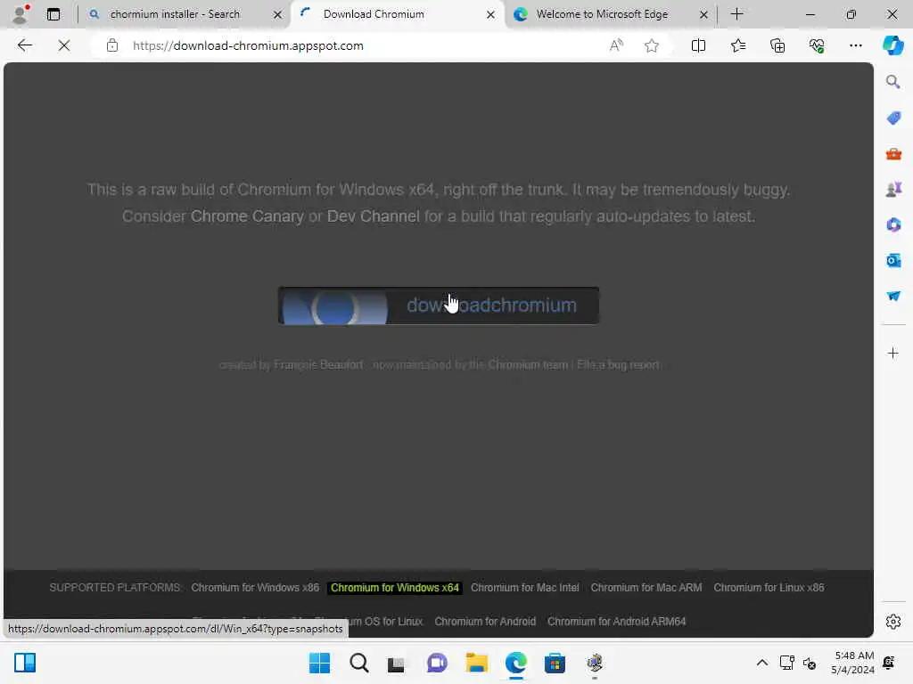The width and height of the screenshot is (913, 684).
Task: Open François Beaufort creator link
Action: [318, 364]
